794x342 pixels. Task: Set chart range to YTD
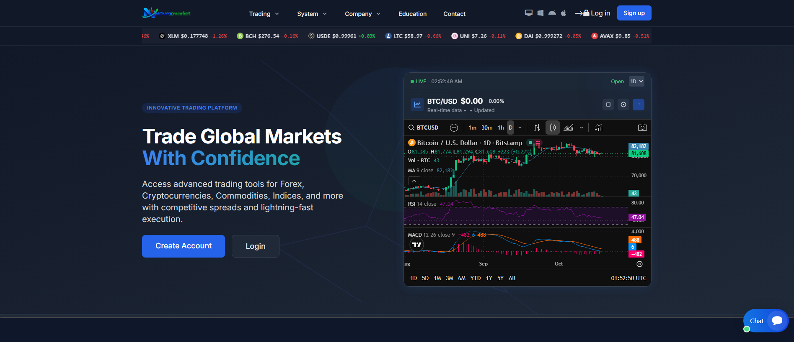pyautogui.click(x=476, y=278)
